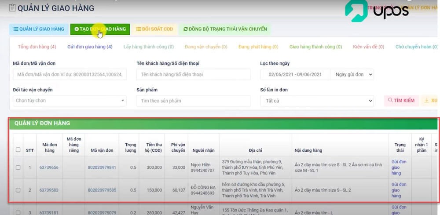
Task: Open waybill link 802020979841
Action: (102, 168)
